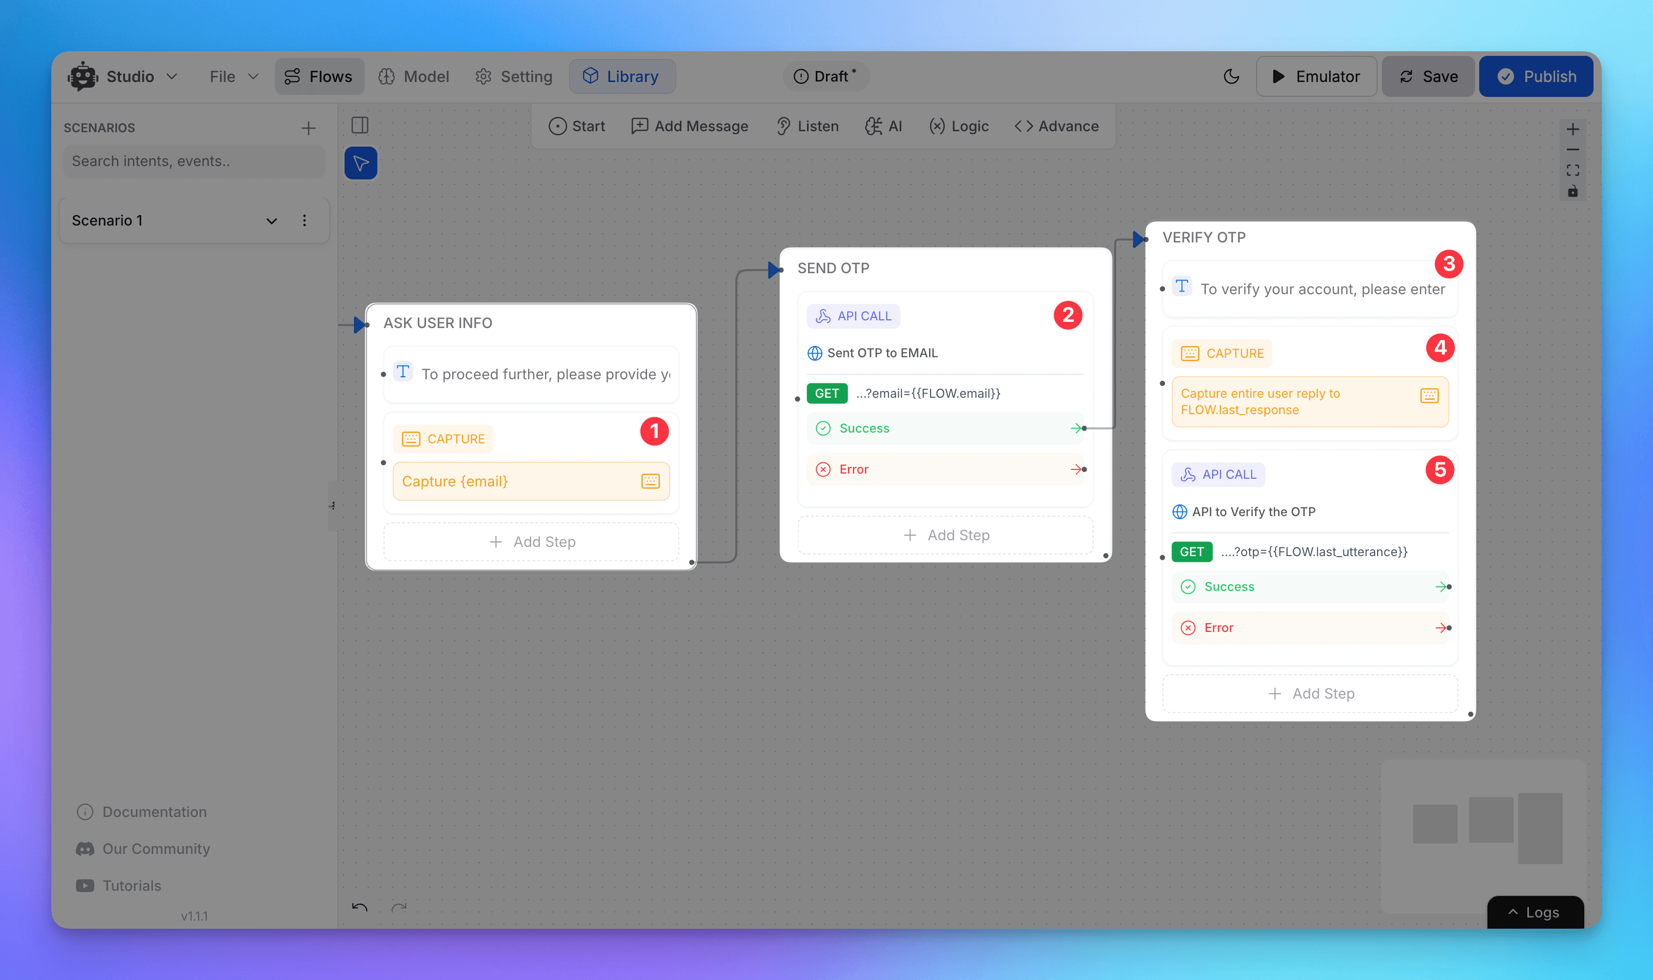Click the API CALL badge in SEND OTP
The width and height of the screenshot is (1653, 980).
coord(853,316)
